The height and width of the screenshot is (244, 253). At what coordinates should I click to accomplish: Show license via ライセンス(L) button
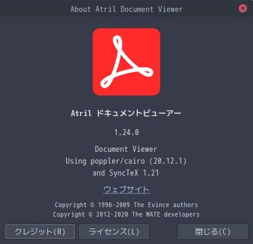click(114, 232)
